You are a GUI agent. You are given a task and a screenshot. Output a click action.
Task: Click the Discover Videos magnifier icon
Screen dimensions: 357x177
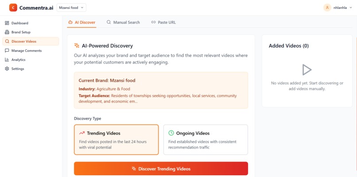pos(7,42)
